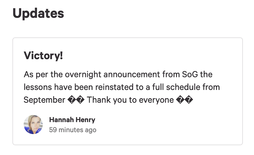Click the word September in update
254x155 pixels.
click(44, 100)
